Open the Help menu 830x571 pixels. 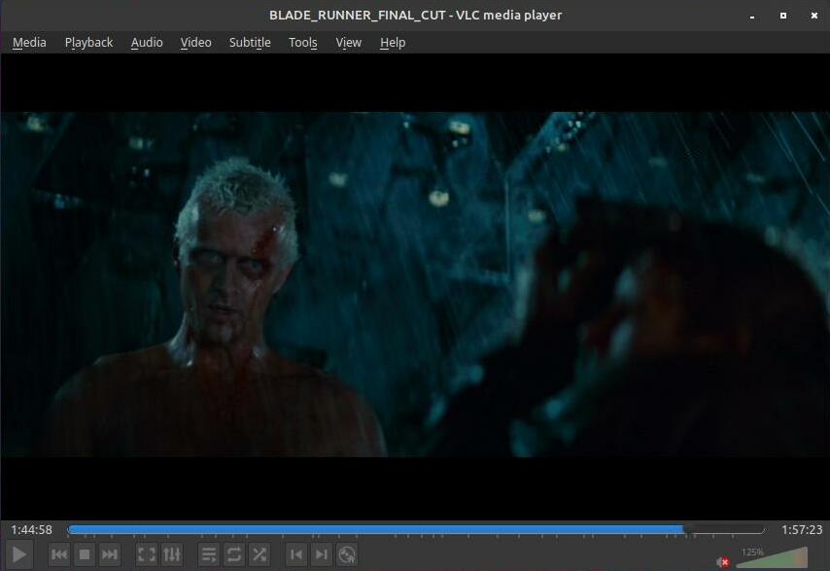(393, 43)
